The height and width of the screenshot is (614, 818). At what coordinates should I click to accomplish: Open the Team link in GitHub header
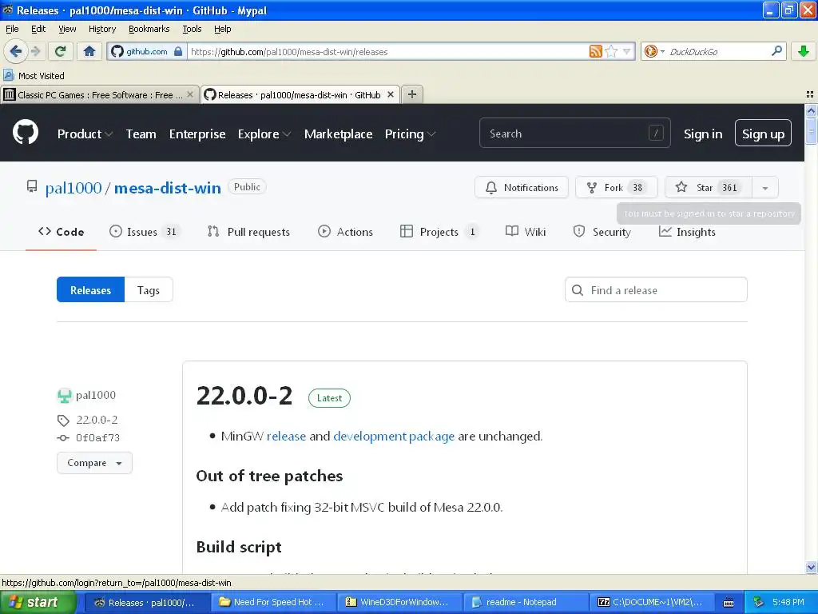coord(141,134)
